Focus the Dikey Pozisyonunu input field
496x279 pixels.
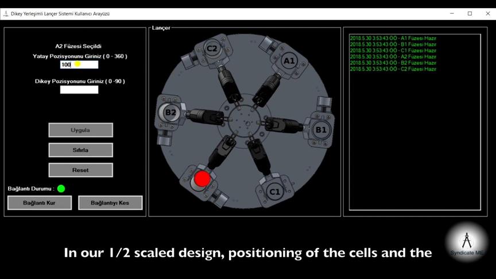79,90
